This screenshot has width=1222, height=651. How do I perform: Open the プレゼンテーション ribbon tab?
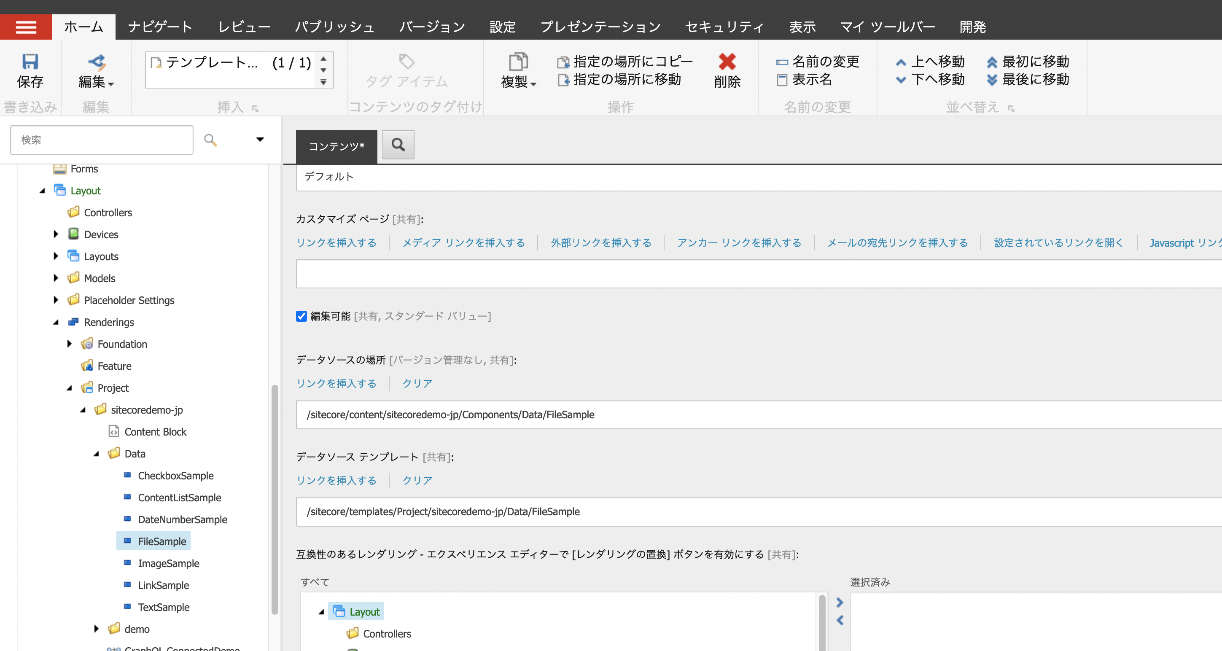(x=600, y=27)
